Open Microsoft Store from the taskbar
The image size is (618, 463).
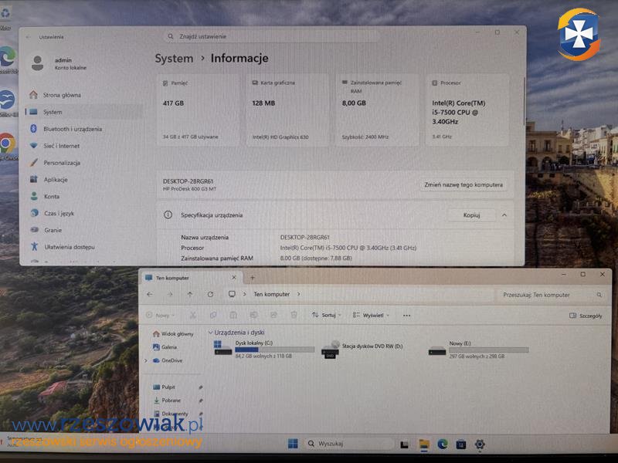[x=461, y=444]
